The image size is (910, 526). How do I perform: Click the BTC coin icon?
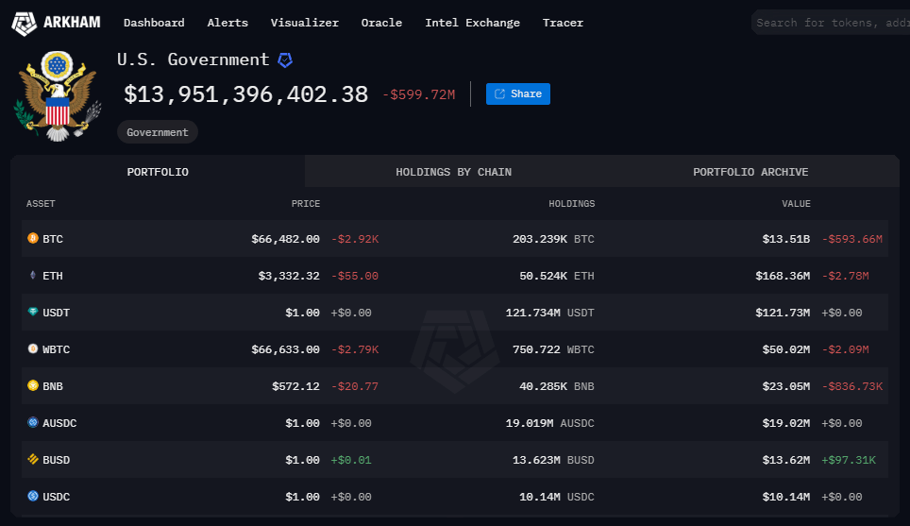[x=33, y=239]
